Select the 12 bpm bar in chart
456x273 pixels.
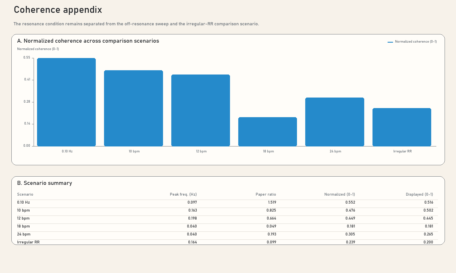201,110
